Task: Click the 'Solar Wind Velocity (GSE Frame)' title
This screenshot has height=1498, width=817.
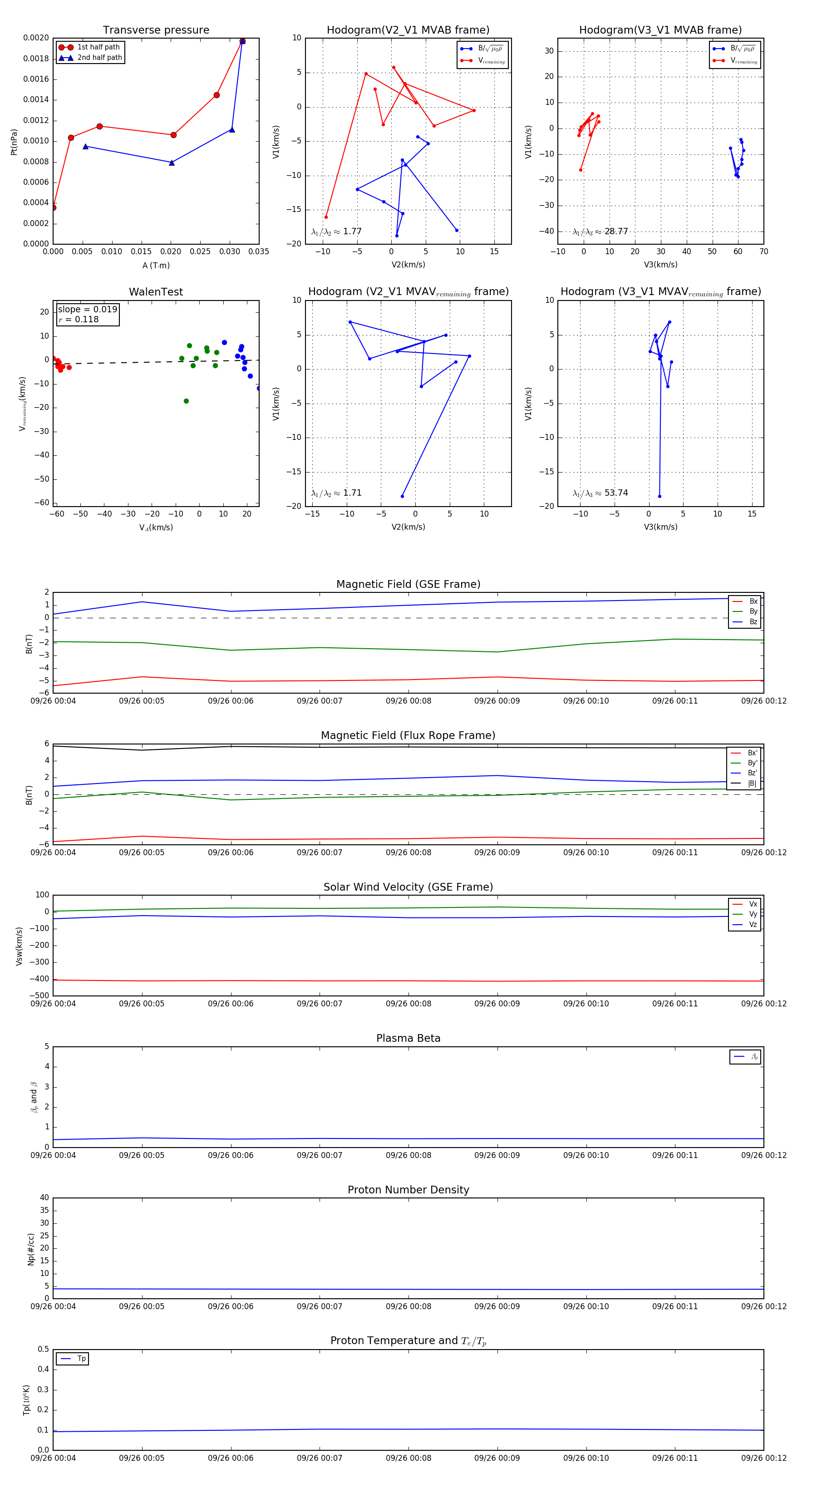Action: pyautogui.click(x=408, y=887)
